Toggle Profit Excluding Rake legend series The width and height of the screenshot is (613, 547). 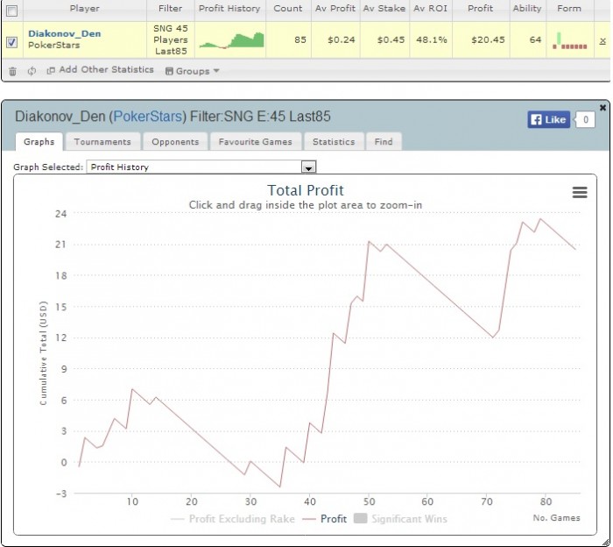pos(233,519)
